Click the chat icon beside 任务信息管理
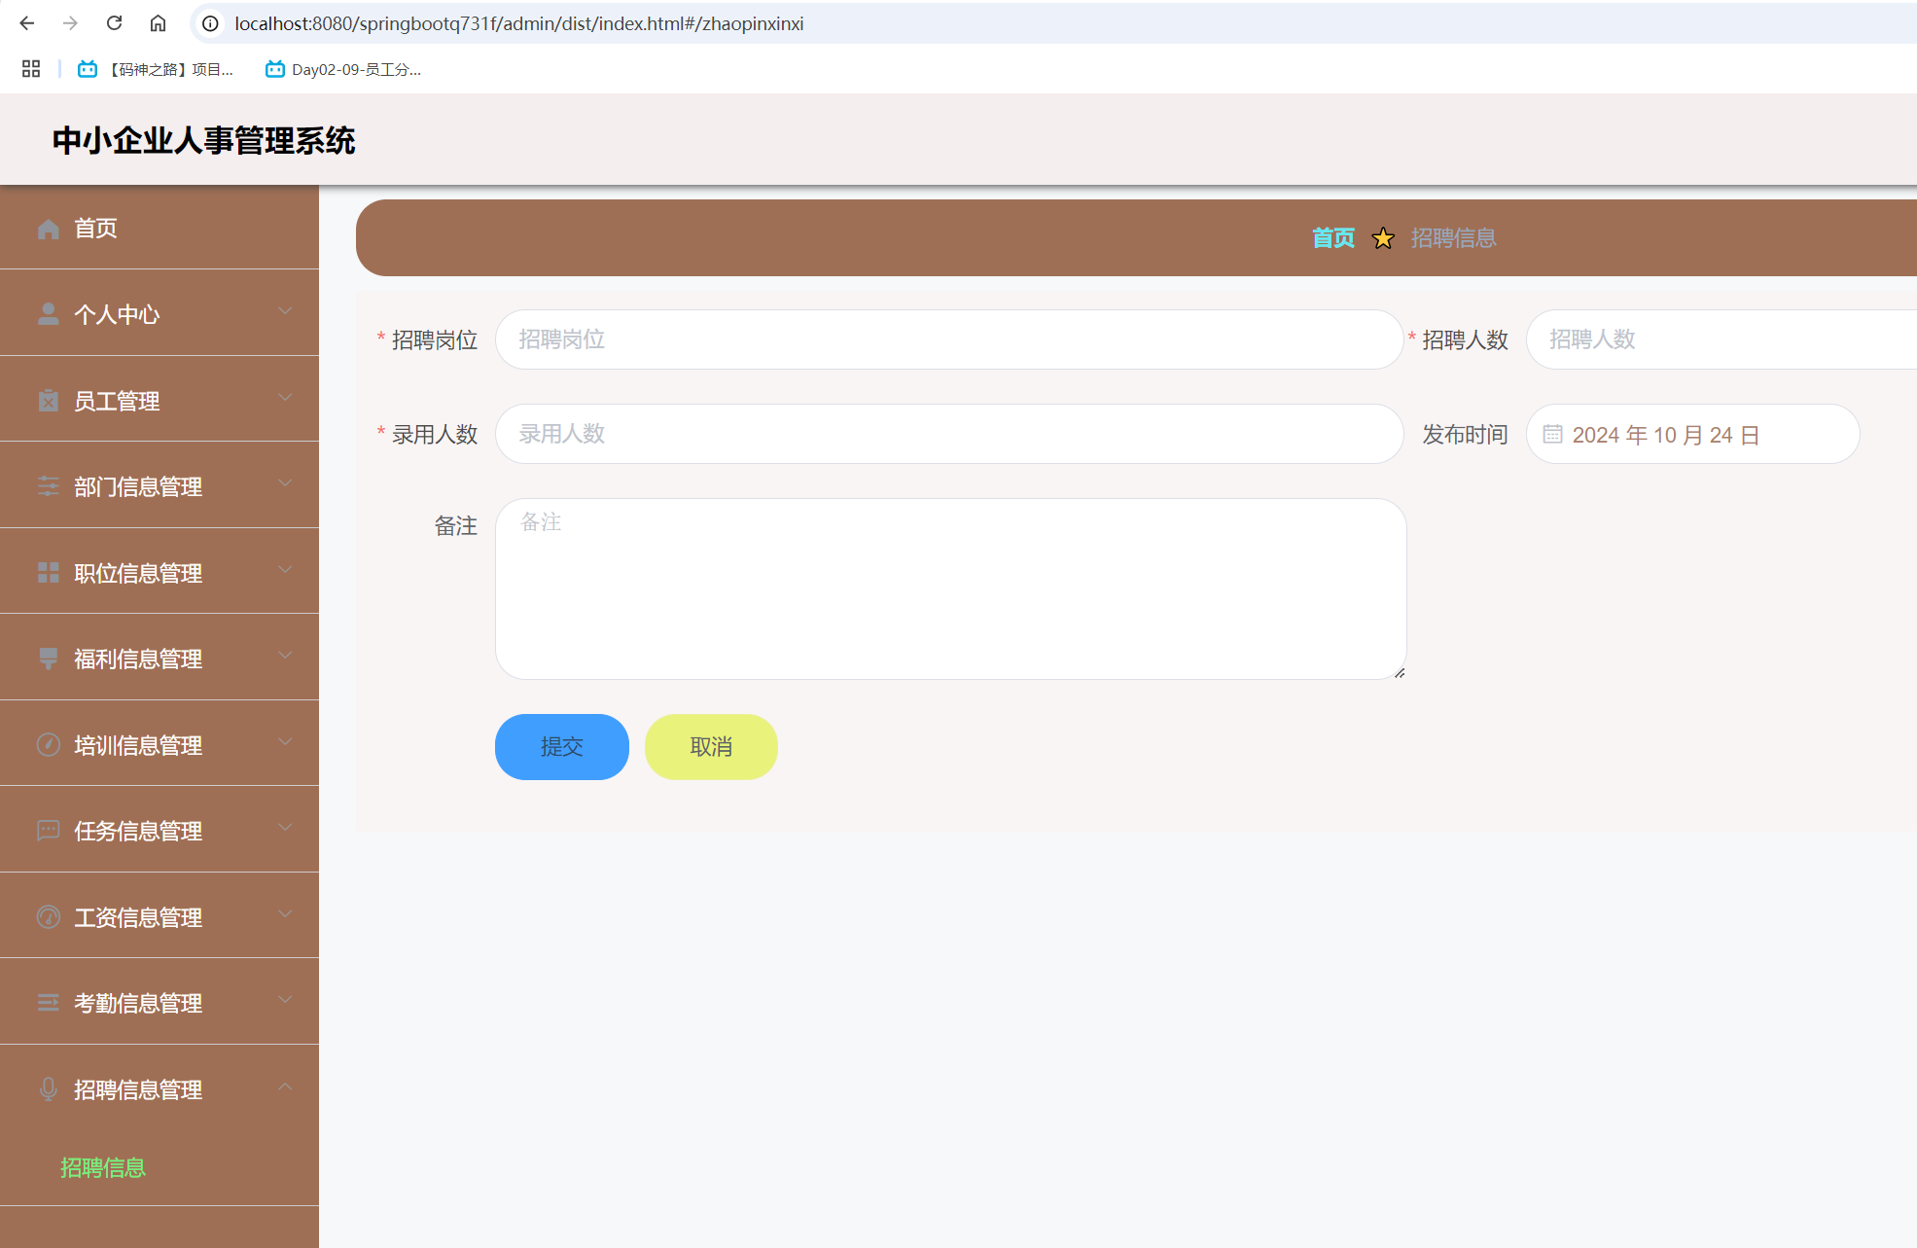 49,831
